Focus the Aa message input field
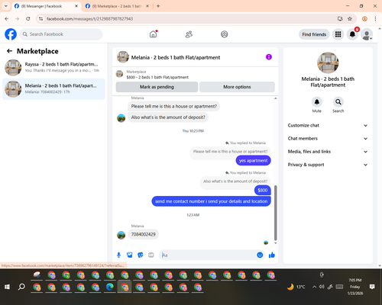382x305 pixels. [x=209, y=255]
